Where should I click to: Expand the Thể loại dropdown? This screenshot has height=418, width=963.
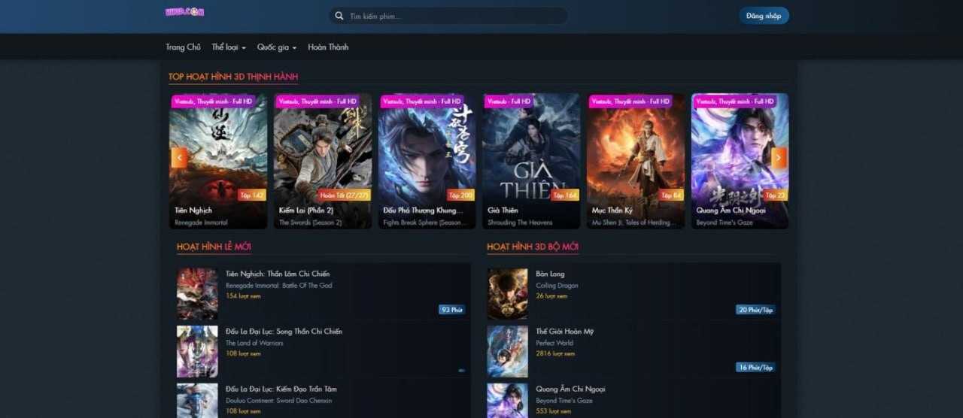click(x=229, y=47)
